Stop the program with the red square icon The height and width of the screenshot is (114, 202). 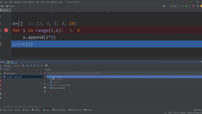pyautogui.click(x=193, y=6)
